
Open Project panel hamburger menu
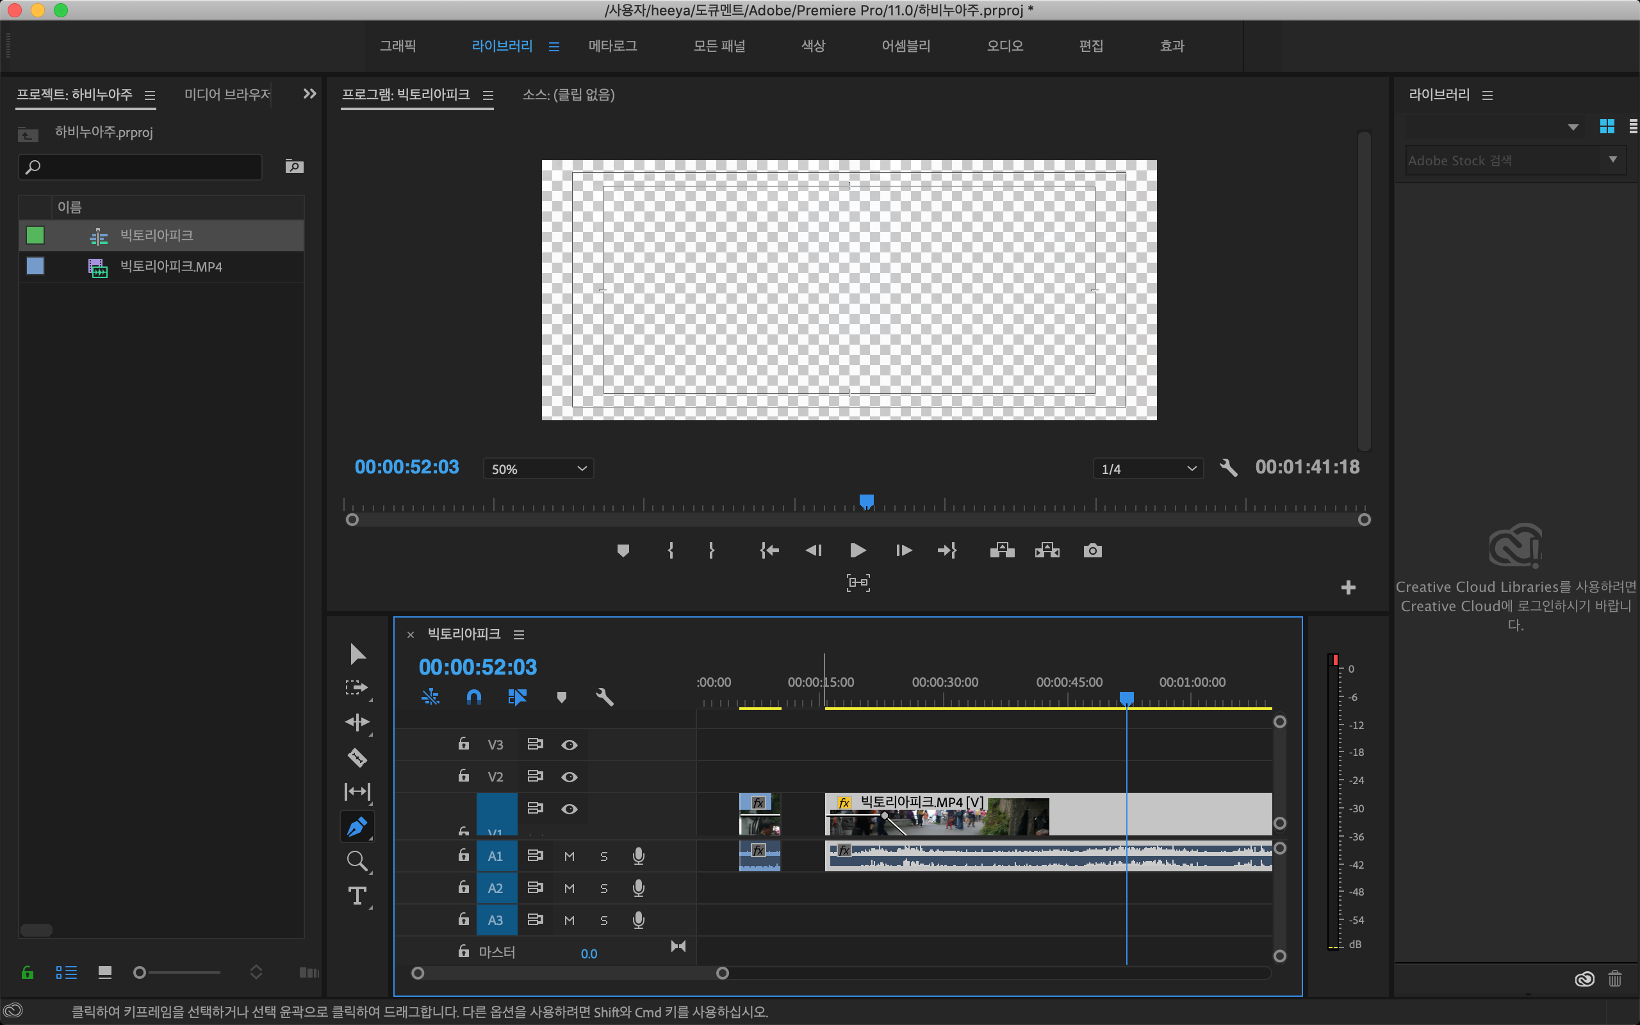coord(150,95)
